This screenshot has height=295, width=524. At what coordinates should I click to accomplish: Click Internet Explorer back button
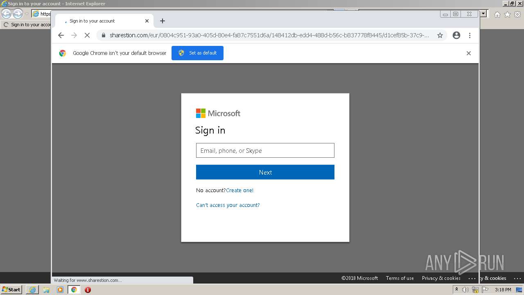pyautogui.click(x=6, y=14)
